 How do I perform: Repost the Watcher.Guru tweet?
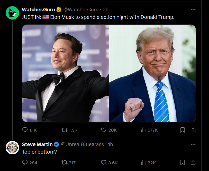point(69,130)
